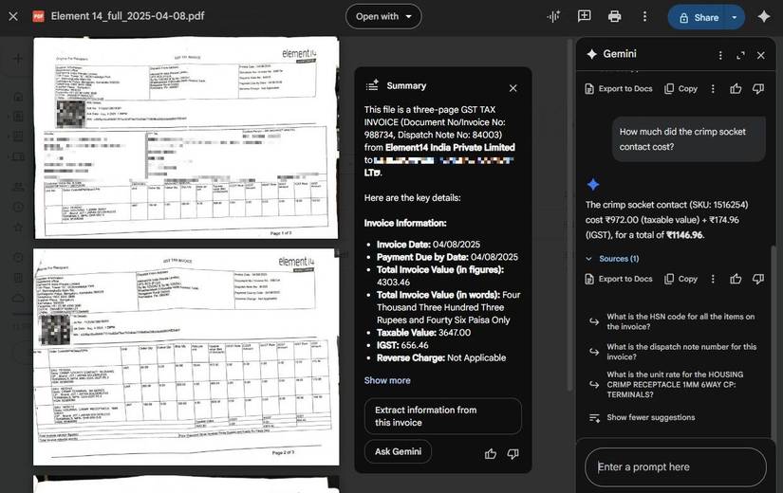
Task: Expand the Share button dropdown arrow
Action: pos(734,17)
